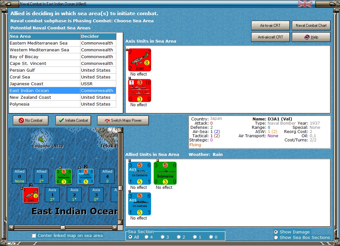
Task: Click the map vertical scrollbar thumb
Action: [120, 188]
